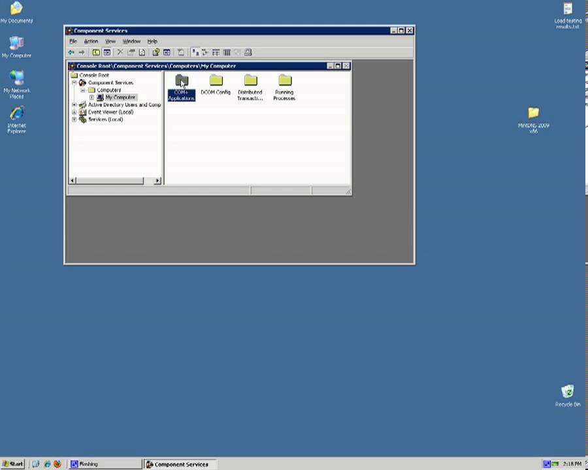Viewport: 588px width, 470px height.
Task: Open the MintDNS 2009 x86 desktop folder
Action: pyautogui.click(x=533, y=120)
